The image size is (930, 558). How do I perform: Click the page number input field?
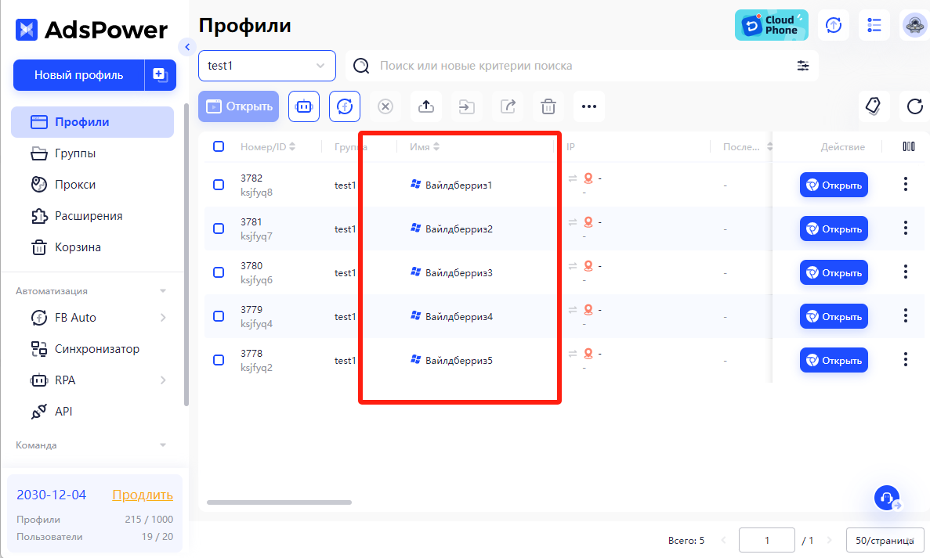766,540
